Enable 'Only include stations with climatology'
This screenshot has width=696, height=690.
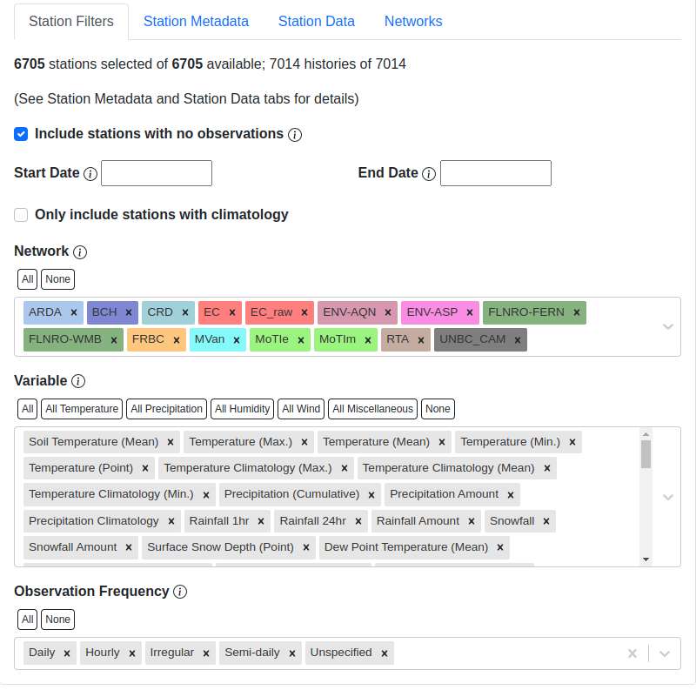[21, 214]
